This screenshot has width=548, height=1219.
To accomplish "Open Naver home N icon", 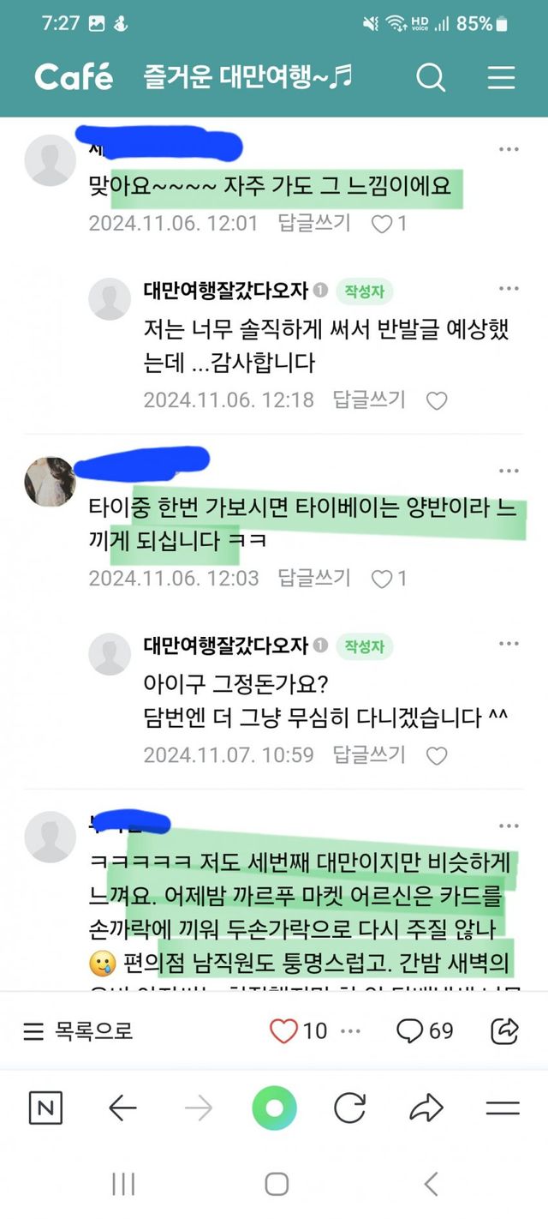I will coord(46,1108).
